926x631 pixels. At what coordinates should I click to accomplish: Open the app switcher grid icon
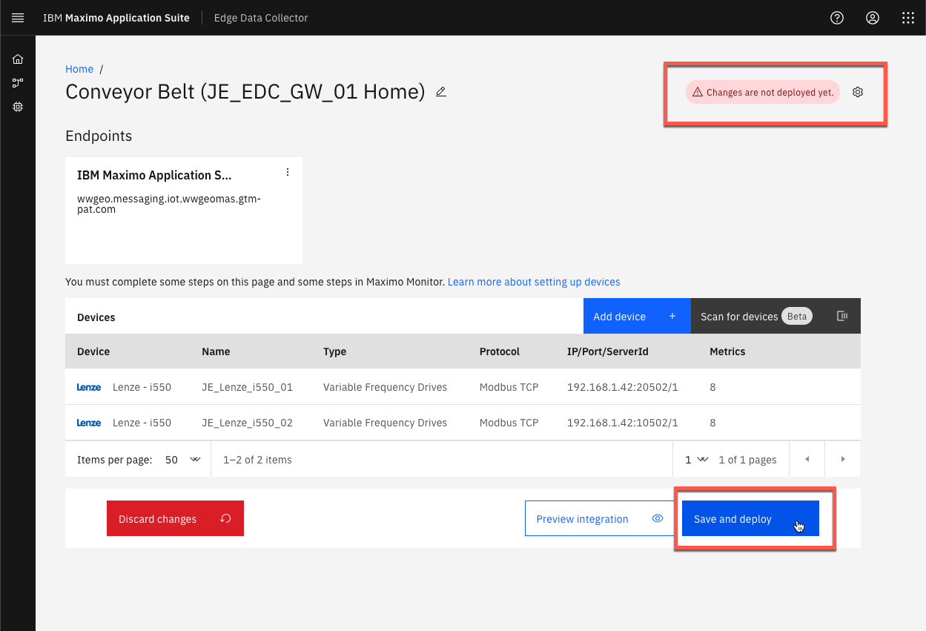(908, 18)
